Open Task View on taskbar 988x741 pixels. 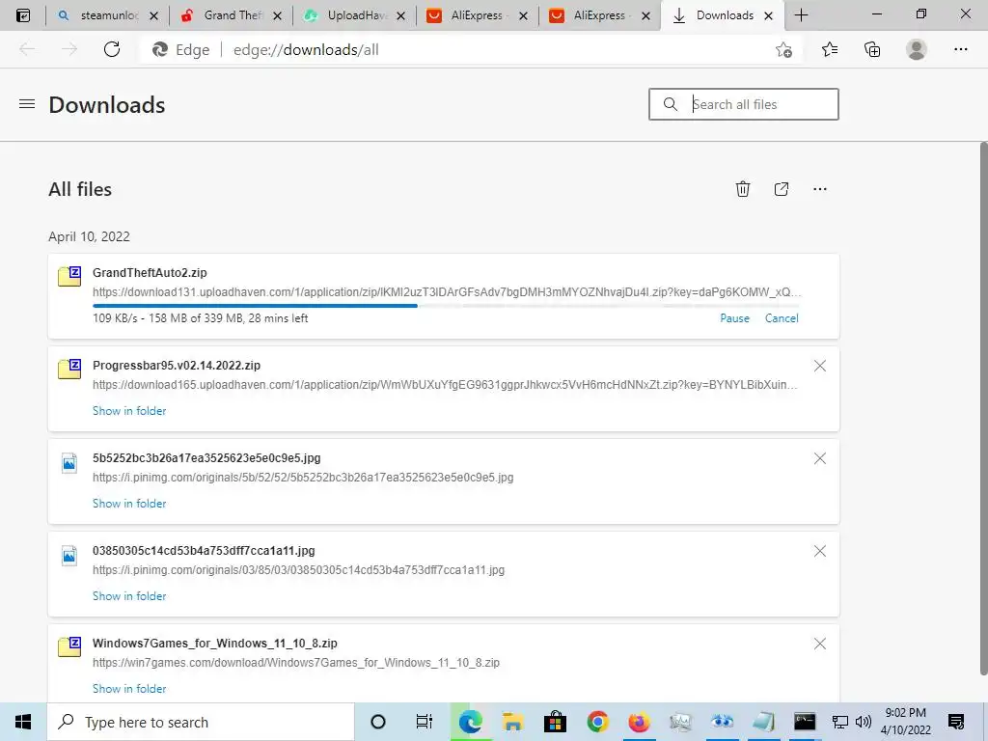425,722
